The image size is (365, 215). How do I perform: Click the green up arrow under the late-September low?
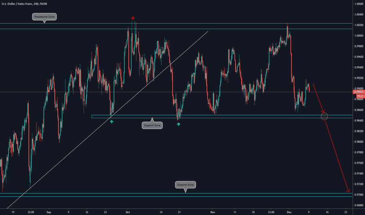click(x=112, y=122)
